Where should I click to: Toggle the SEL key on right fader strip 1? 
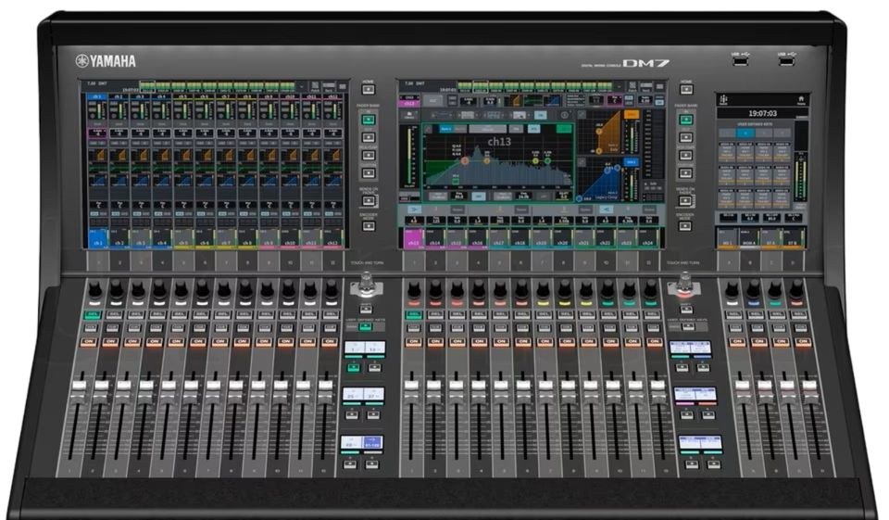click(734, 314)
